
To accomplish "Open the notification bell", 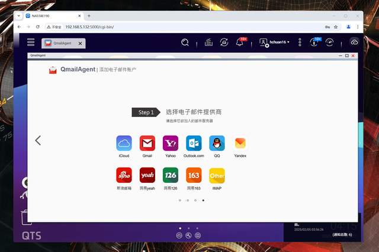I will (239, 42).
